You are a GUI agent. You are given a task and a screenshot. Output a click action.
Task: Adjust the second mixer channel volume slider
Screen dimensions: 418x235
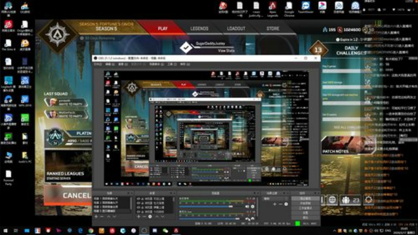click(211, 219)
